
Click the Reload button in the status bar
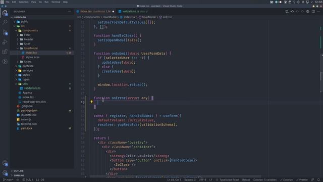pyautogui.click(x=246, y=180)
